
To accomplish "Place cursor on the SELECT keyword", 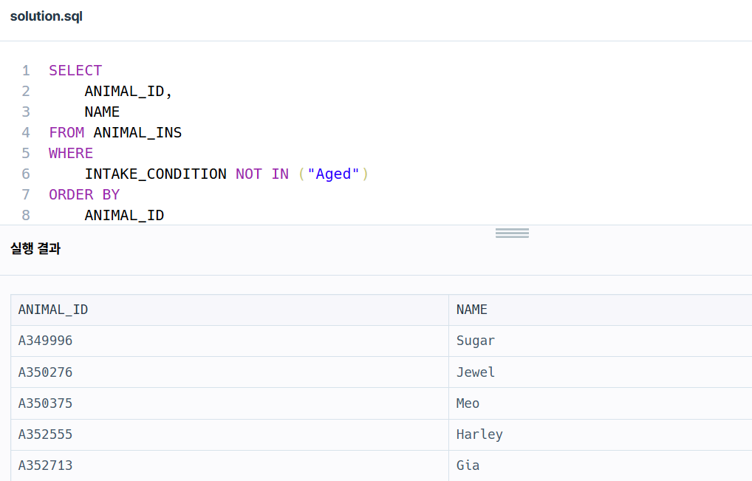I will [75, 70].
